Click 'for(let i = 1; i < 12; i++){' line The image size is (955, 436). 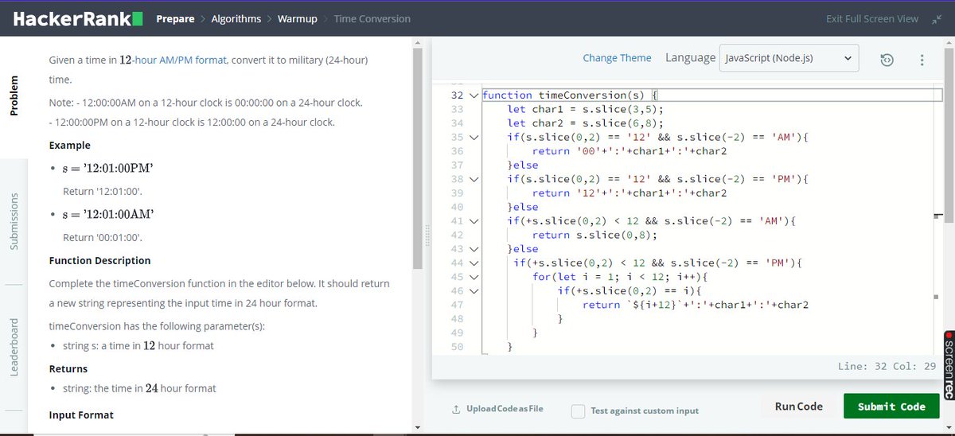(x=620, y=277)
